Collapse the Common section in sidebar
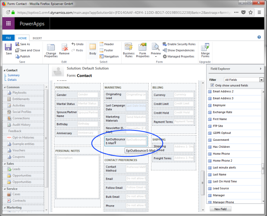267x216 pixels. click(5, 87)
